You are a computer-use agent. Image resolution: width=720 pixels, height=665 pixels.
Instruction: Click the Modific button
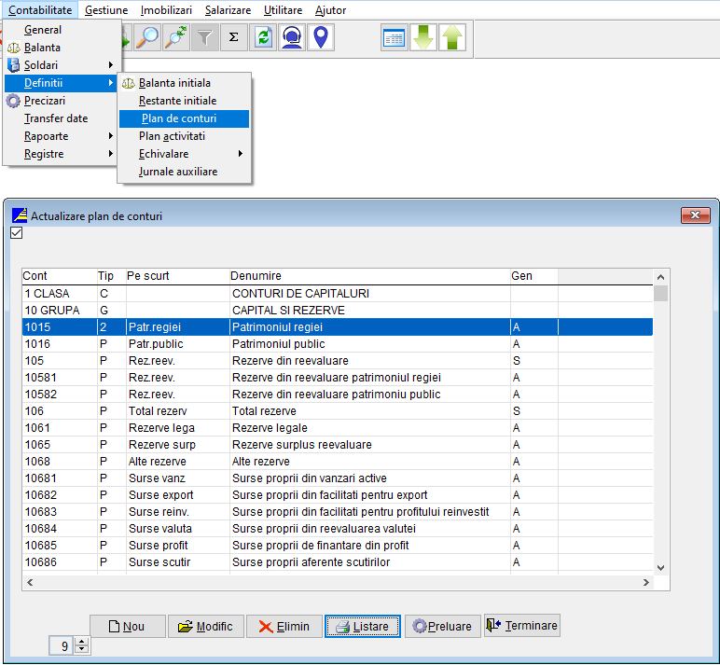click(x=206, y=627)
